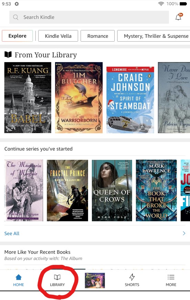Image resolution: width=190 pixels, height=300 pixels.
Task: Open The Queen of Crows cover
Action: 112,191
